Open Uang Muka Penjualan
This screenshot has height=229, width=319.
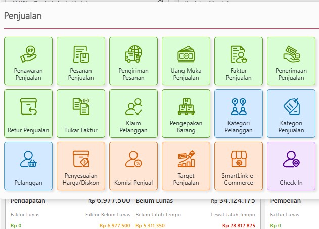click(x=186, y=61)
